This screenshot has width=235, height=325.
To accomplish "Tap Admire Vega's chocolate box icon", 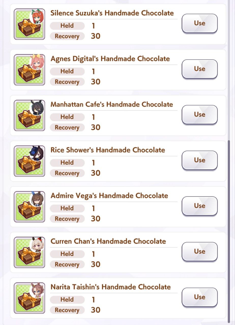I will point(29,207).
